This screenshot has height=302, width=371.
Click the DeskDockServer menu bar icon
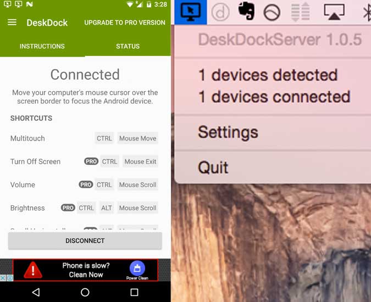(x=191, y=12)
